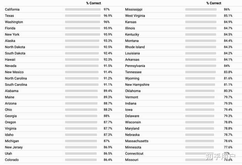The height and width of the screenshot is (165, 242).
Task: Click the New Hampshire state name
Action: [137, 85]
